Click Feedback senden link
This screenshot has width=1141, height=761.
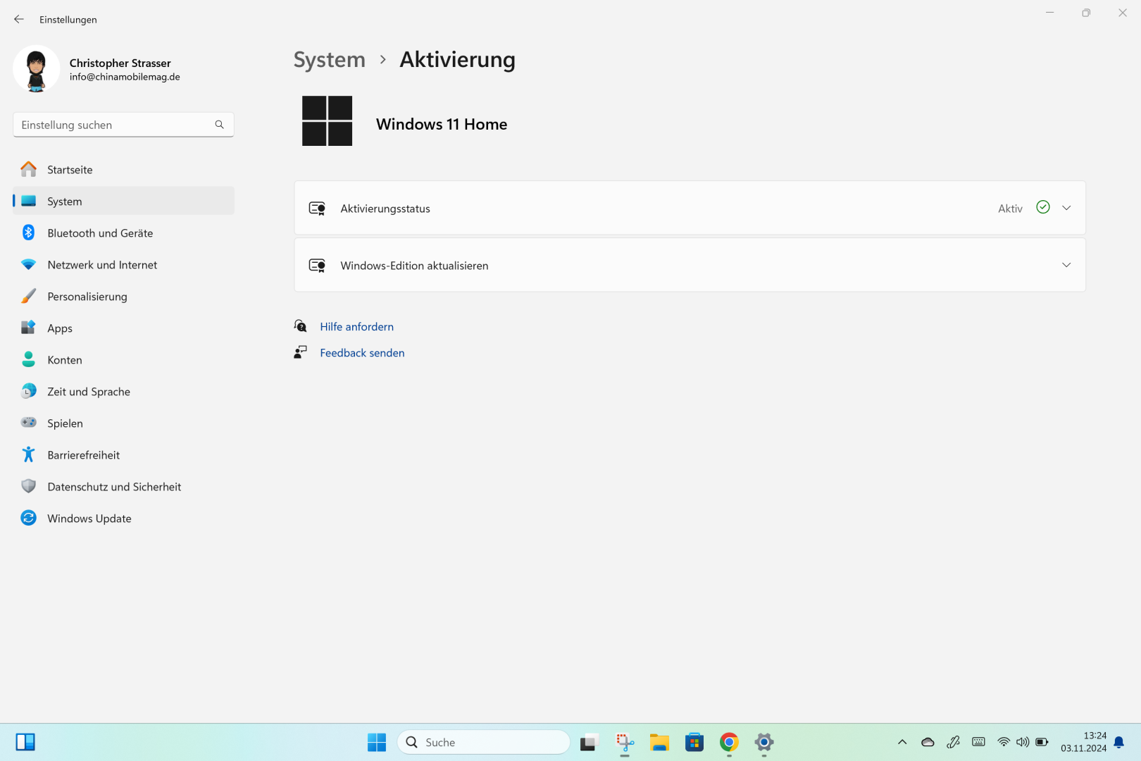pyautogui.click(x=362, y=353)
